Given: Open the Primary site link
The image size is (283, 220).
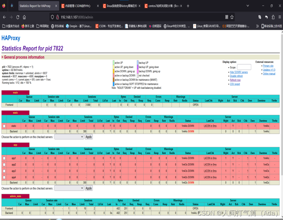Looking at the screenshot, I should 268,66.
